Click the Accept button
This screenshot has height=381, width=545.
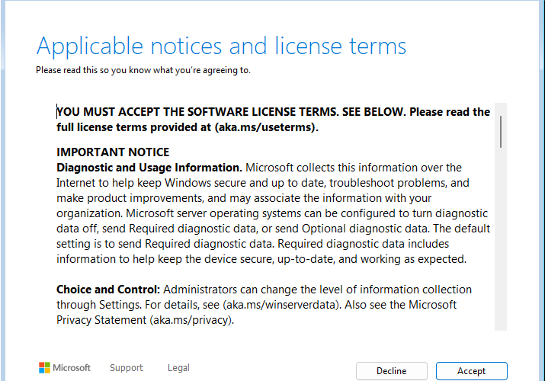pos(471,371)
